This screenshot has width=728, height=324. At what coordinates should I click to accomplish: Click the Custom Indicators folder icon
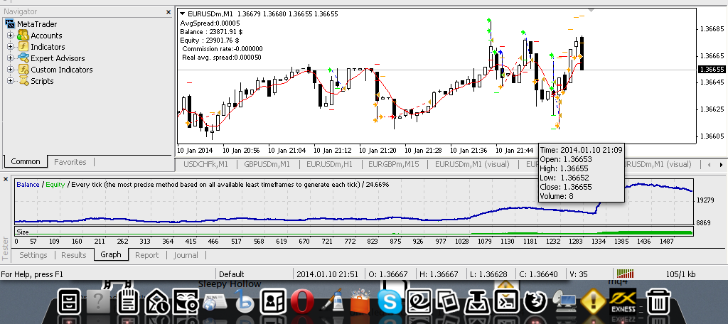coord(23,70)
